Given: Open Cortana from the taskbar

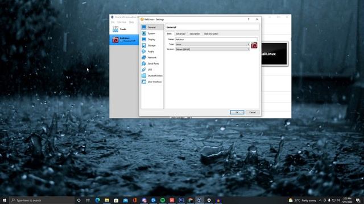Looking at the screenshot, I should [x=78, y=200].
